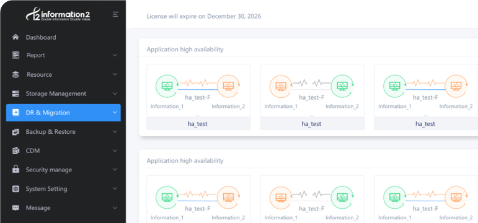478x223 pixels.
Task: Expand the Message submenu chevron
Action: [115, 208]
